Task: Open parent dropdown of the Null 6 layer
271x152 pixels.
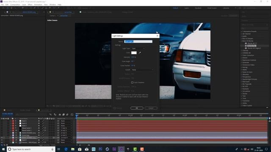Action: tap(66, 121)
